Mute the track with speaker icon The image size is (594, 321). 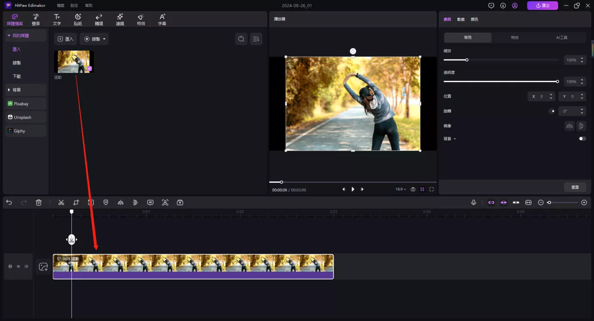tap(26, 267)
